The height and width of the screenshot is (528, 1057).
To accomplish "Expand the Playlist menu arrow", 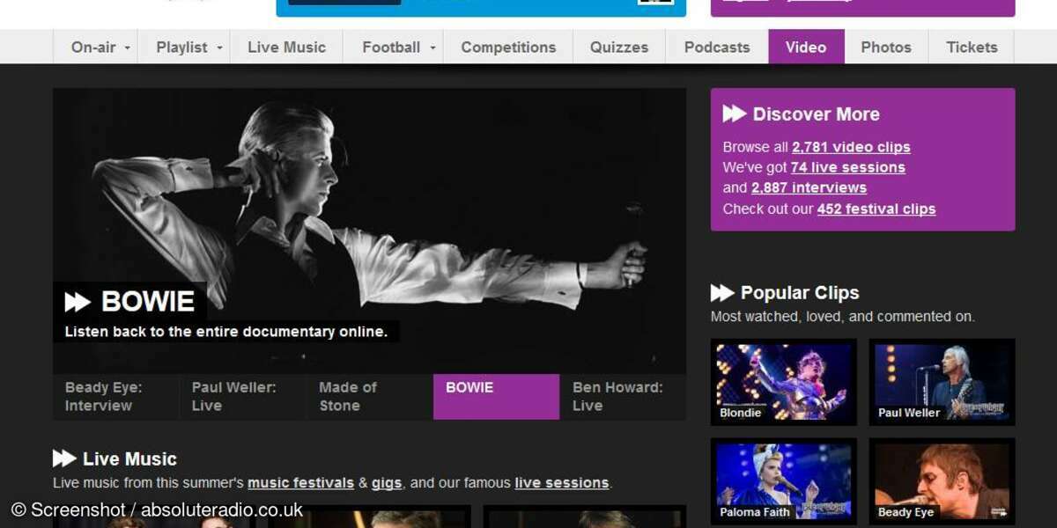I will pos(219,48).
